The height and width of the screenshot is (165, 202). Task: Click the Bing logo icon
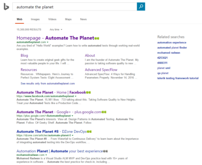point(6,7)
